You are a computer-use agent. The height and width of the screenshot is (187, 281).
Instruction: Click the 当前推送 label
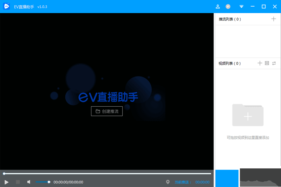tap(183, 182)
